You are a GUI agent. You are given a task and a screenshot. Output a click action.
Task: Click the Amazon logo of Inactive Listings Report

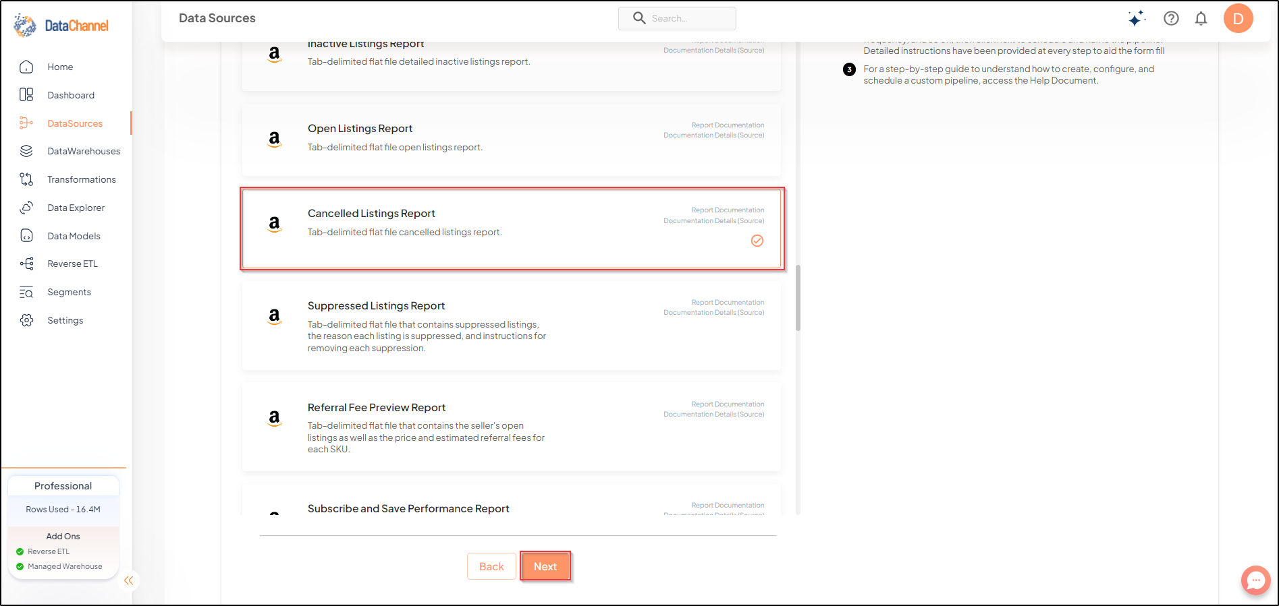[x=274, y=54]
